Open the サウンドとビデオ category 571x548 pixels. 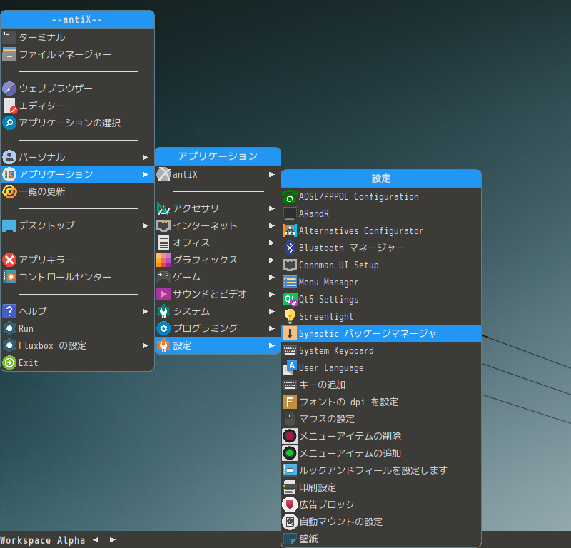[x=218, y=294]
